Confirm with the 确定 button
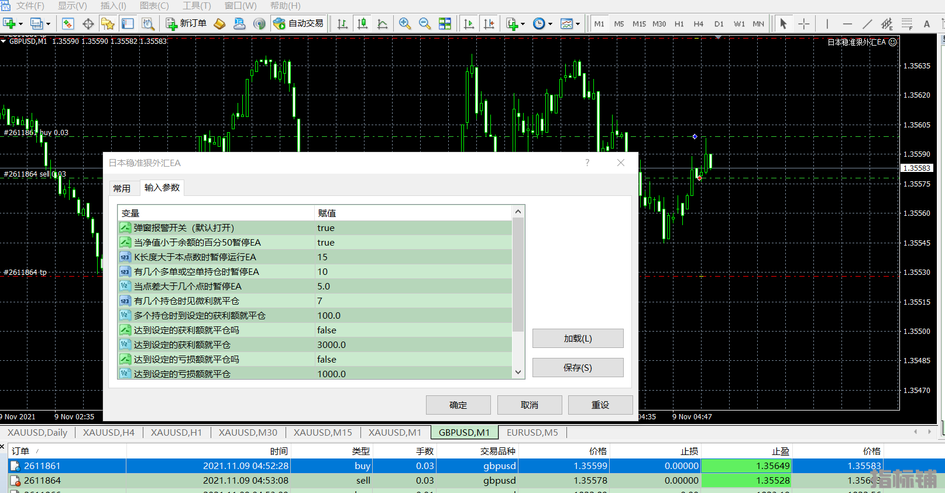945x493 pixels. [458, 405]
